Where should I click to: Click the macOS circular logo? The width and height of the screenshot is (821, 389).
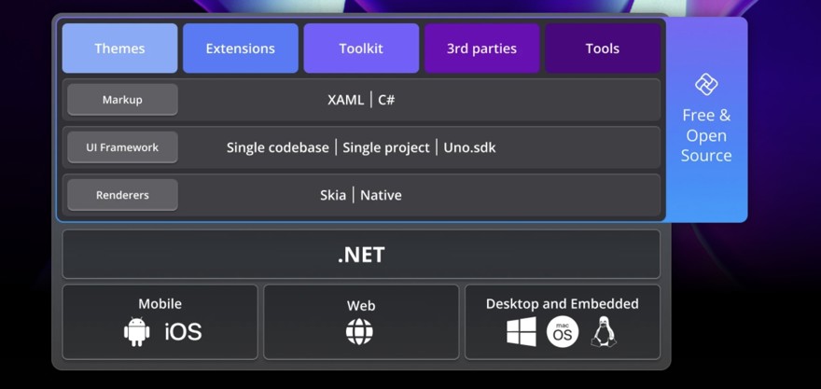[563, 331]
